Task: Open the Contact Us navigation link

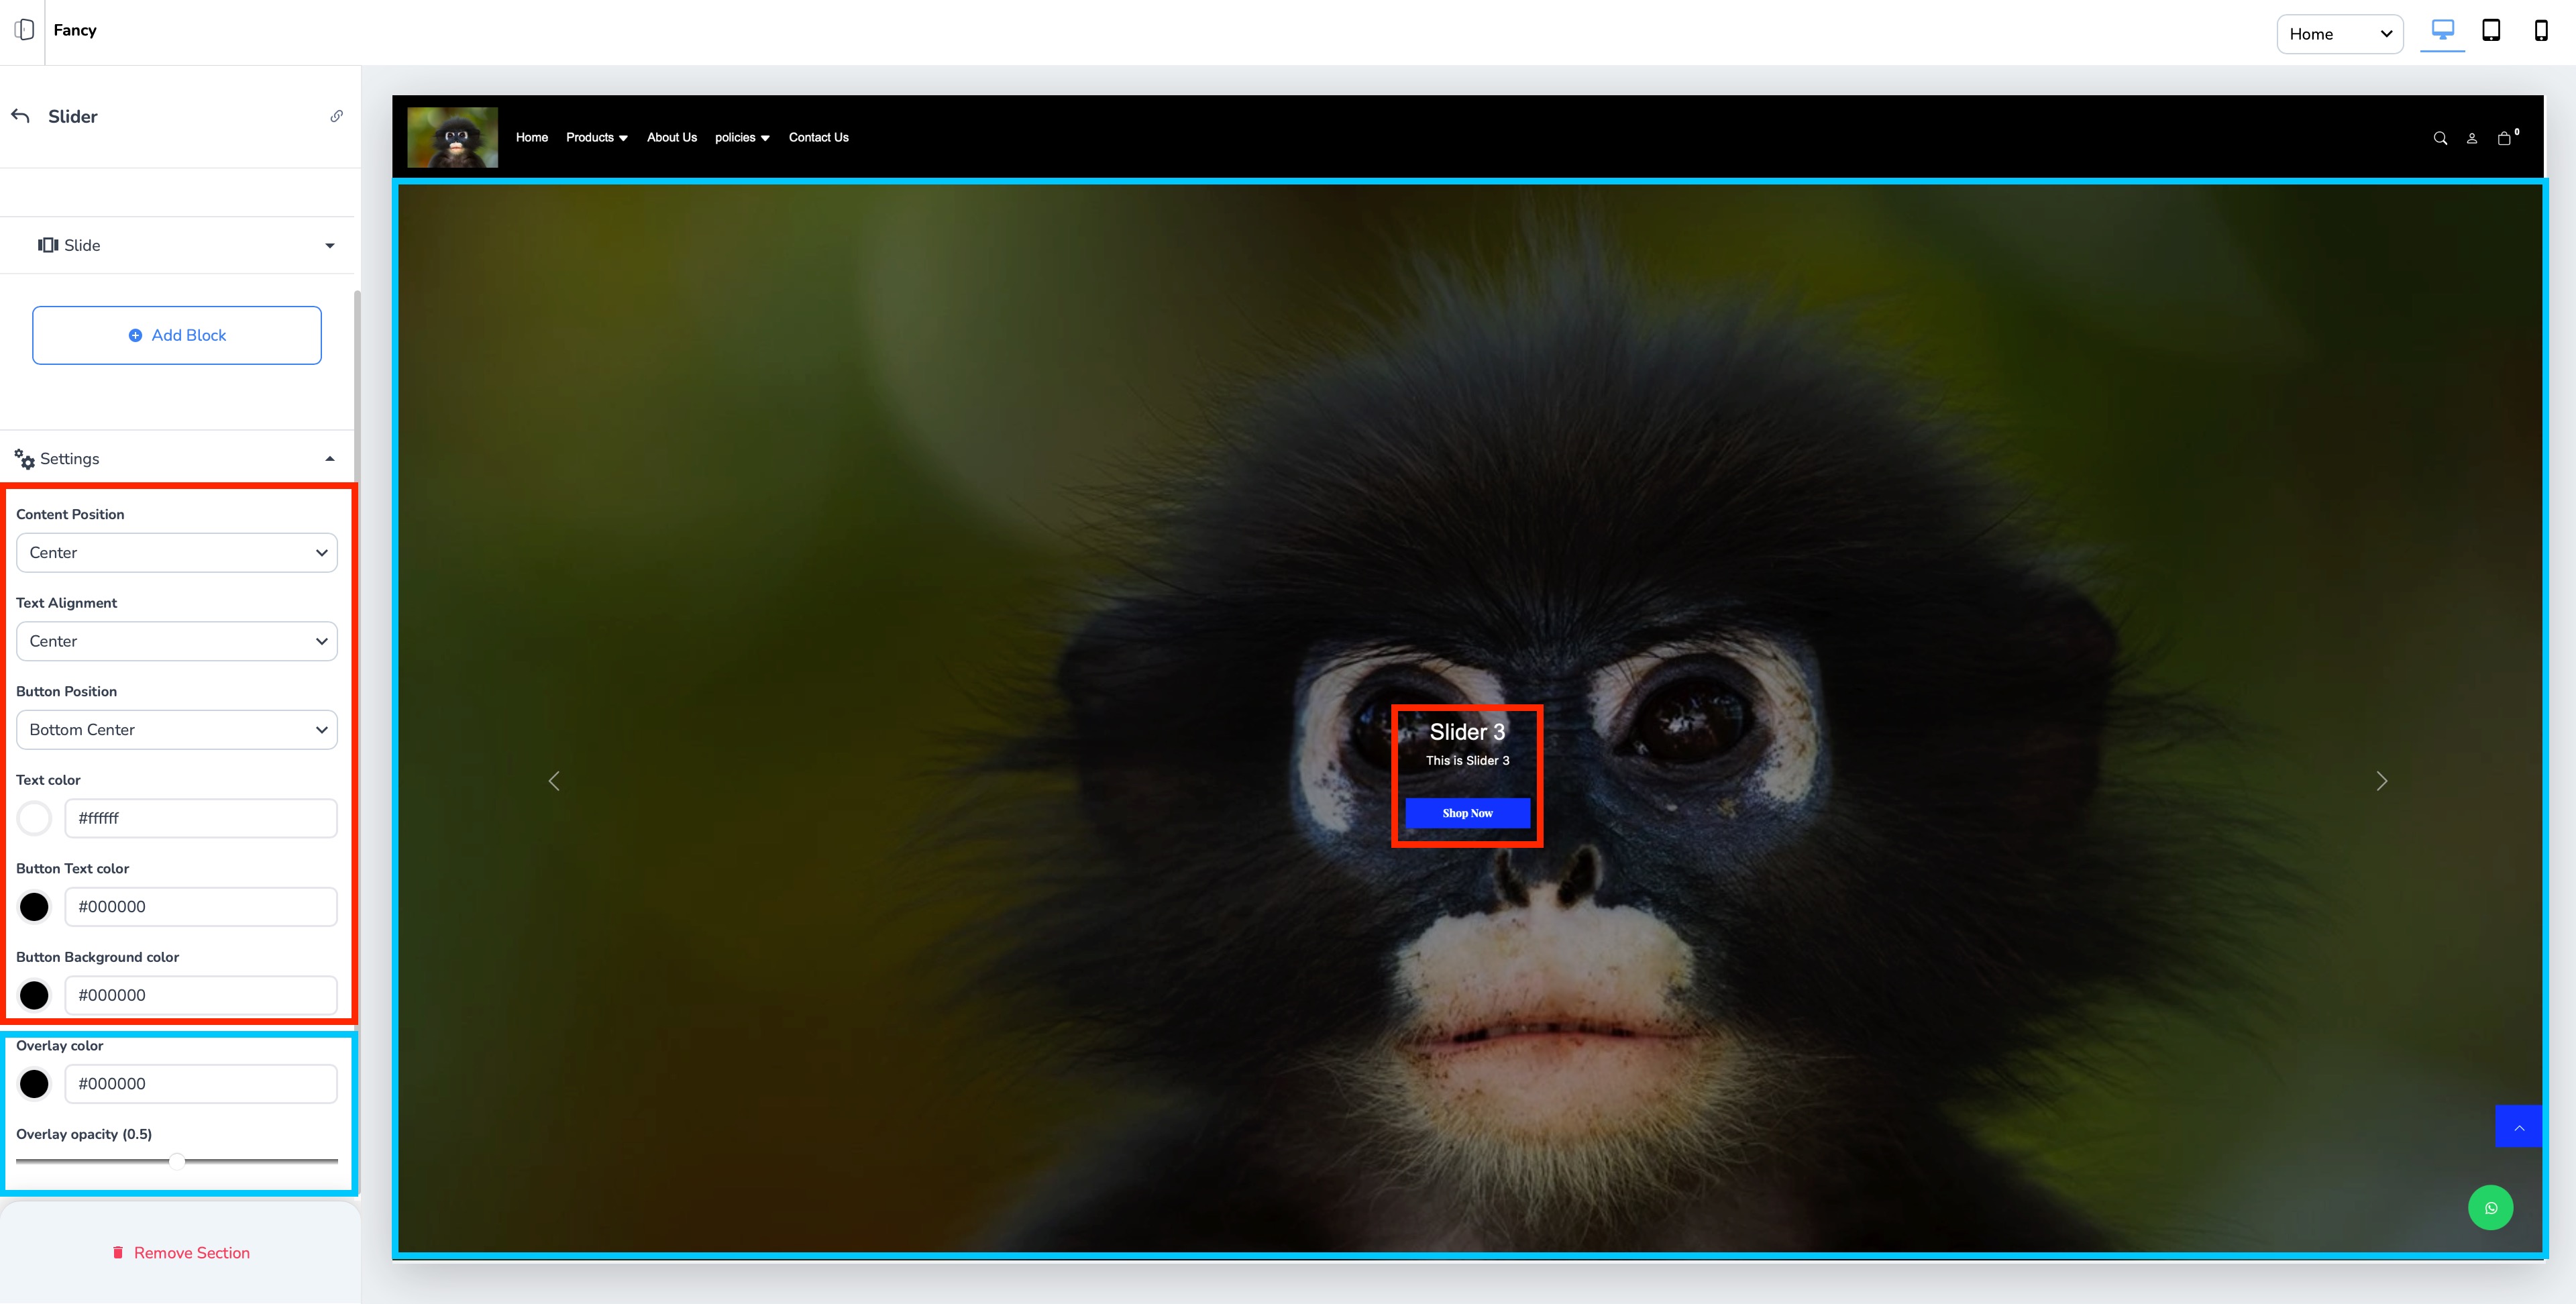Action: pyautogui.click(x=818, y=137)
